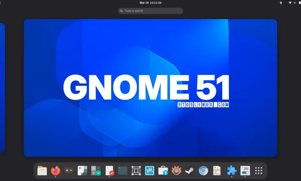
Task: Open GNOME Boxes virtual machine app
Action: [136, 171]
